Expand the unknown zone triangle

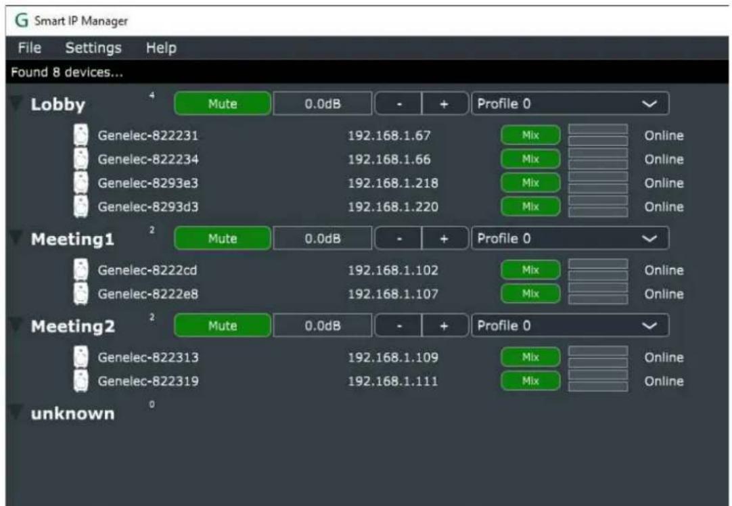click(x=16, y=412)
